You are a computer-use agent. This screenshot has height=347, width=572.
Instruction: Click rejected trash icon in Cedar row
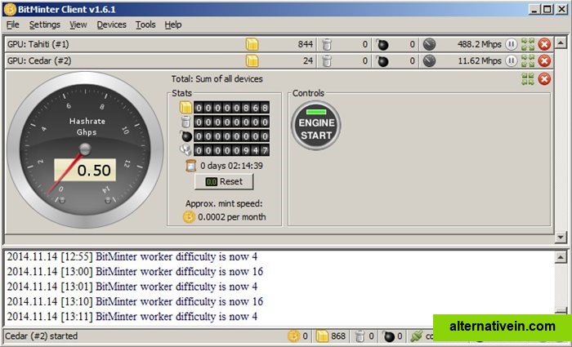pyautogui.click(x=327, y=61)
